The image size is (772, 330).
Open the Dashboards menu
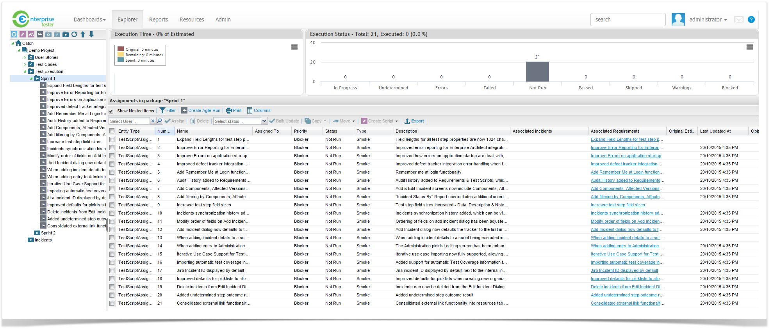point(89,20)
